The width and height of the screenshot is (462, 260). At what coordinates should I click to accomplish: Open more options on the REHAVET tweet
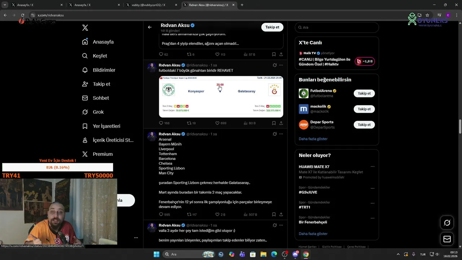pyautogui.click(x=281, y=65)
